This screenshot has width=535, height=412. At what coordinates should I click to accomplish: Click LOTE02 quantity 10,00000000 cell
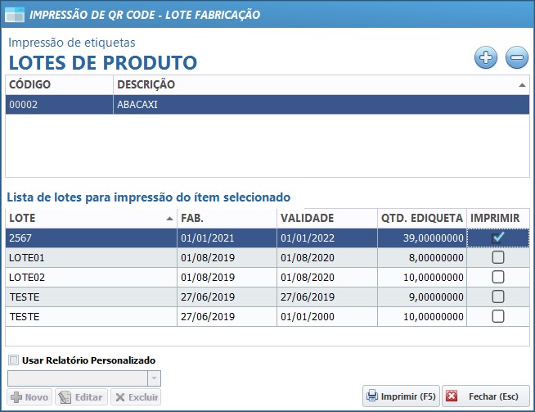pyautogui.click(x=422, y=277)
